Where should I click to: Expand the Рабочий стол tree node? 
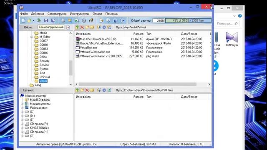tap(22, 108)
